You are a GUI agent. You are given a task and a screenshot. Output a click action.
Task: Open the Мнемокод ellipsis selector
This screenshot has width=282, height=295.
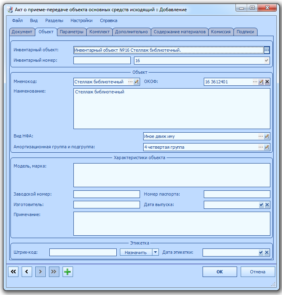pos(130,82)
